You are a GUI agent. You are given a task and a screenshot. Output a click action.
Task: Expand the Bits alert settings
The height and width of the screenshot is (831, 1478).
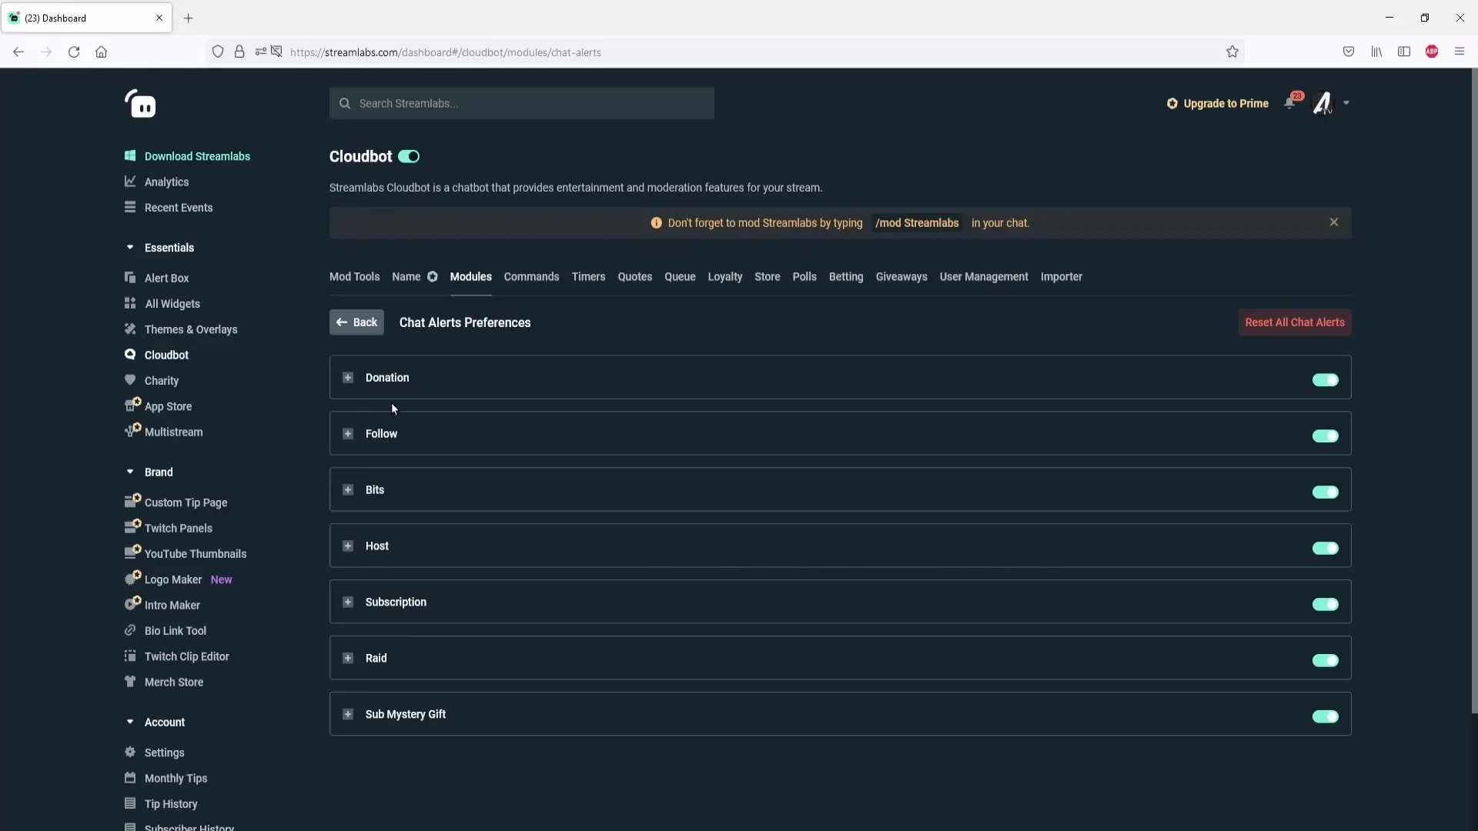click(348, 489)
